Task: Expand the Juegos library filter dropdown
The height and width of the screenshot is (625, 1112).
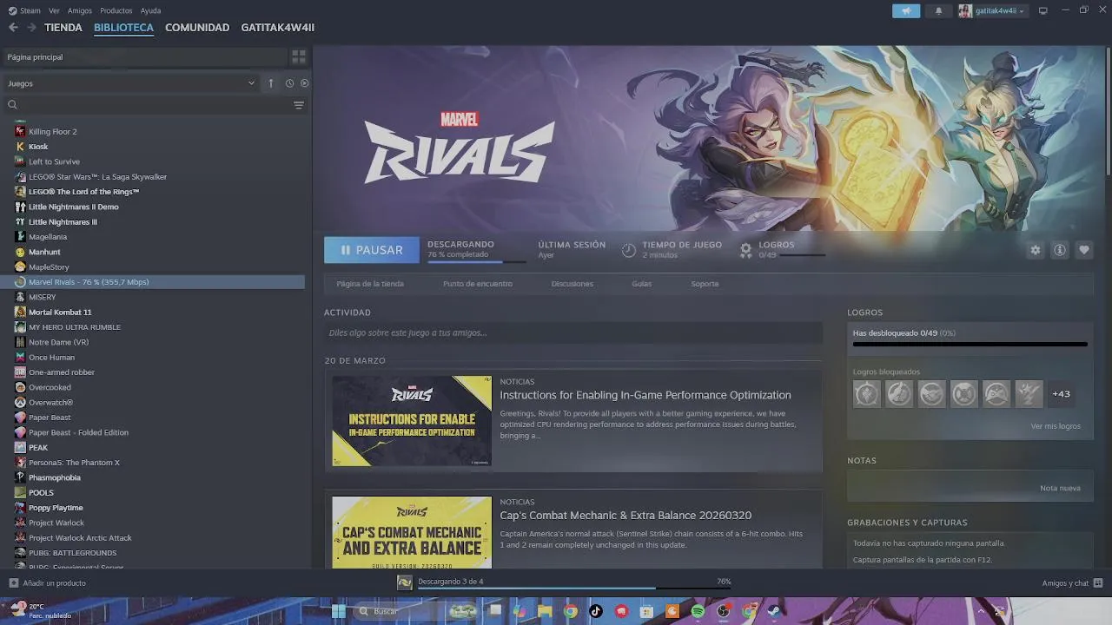Action: coord(130,83)
